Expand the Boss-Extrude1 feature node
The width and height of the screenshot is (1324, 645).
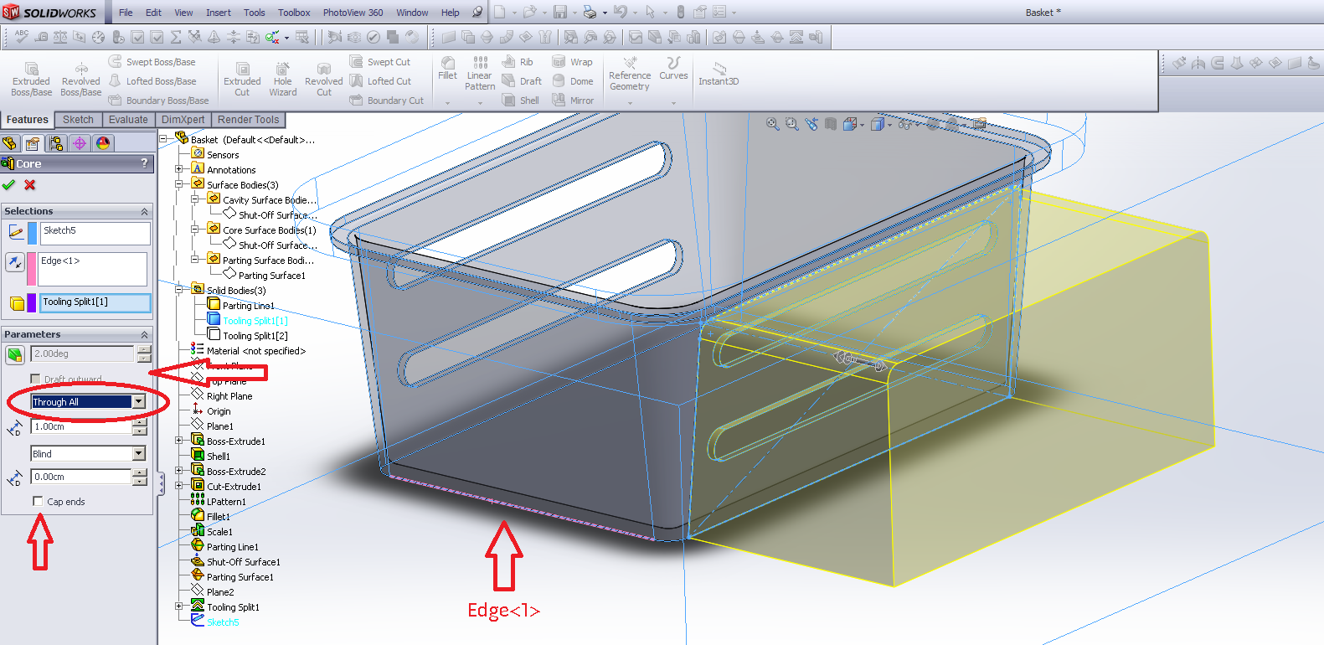coord(178,441)
